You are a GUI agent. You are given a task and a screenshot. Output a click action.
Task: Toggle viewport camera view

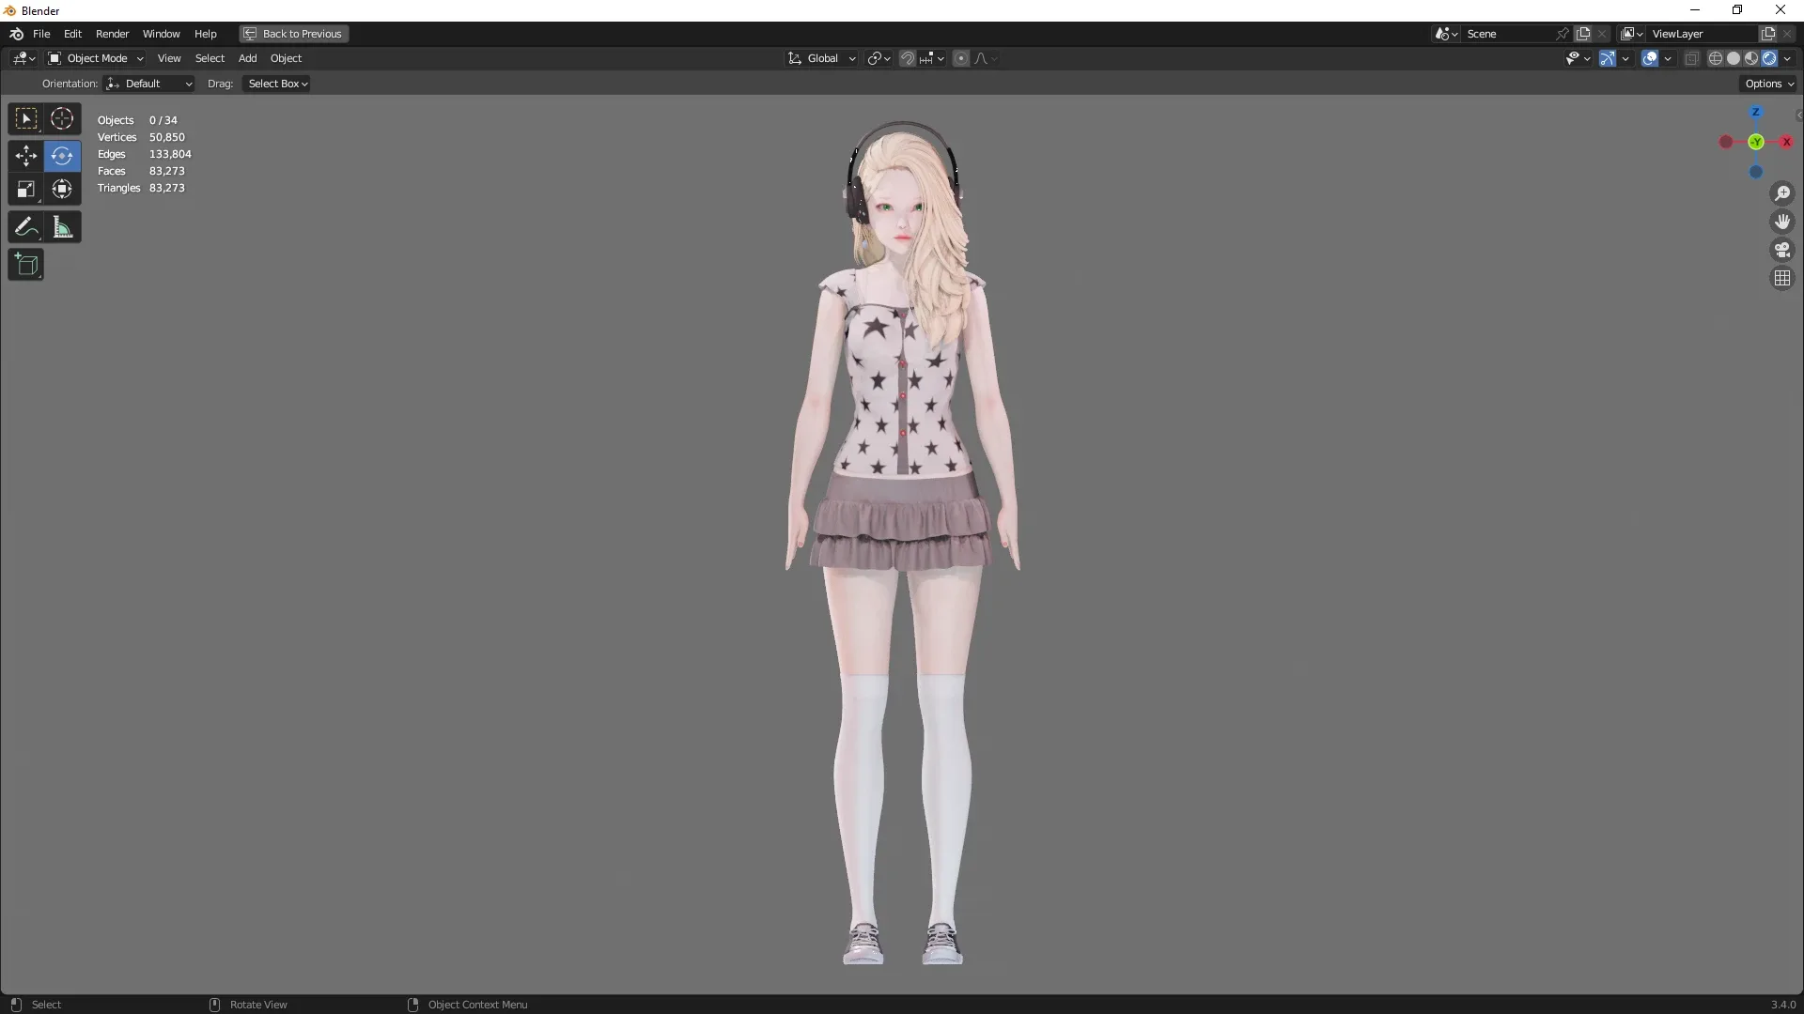[x=1782, y=250]
